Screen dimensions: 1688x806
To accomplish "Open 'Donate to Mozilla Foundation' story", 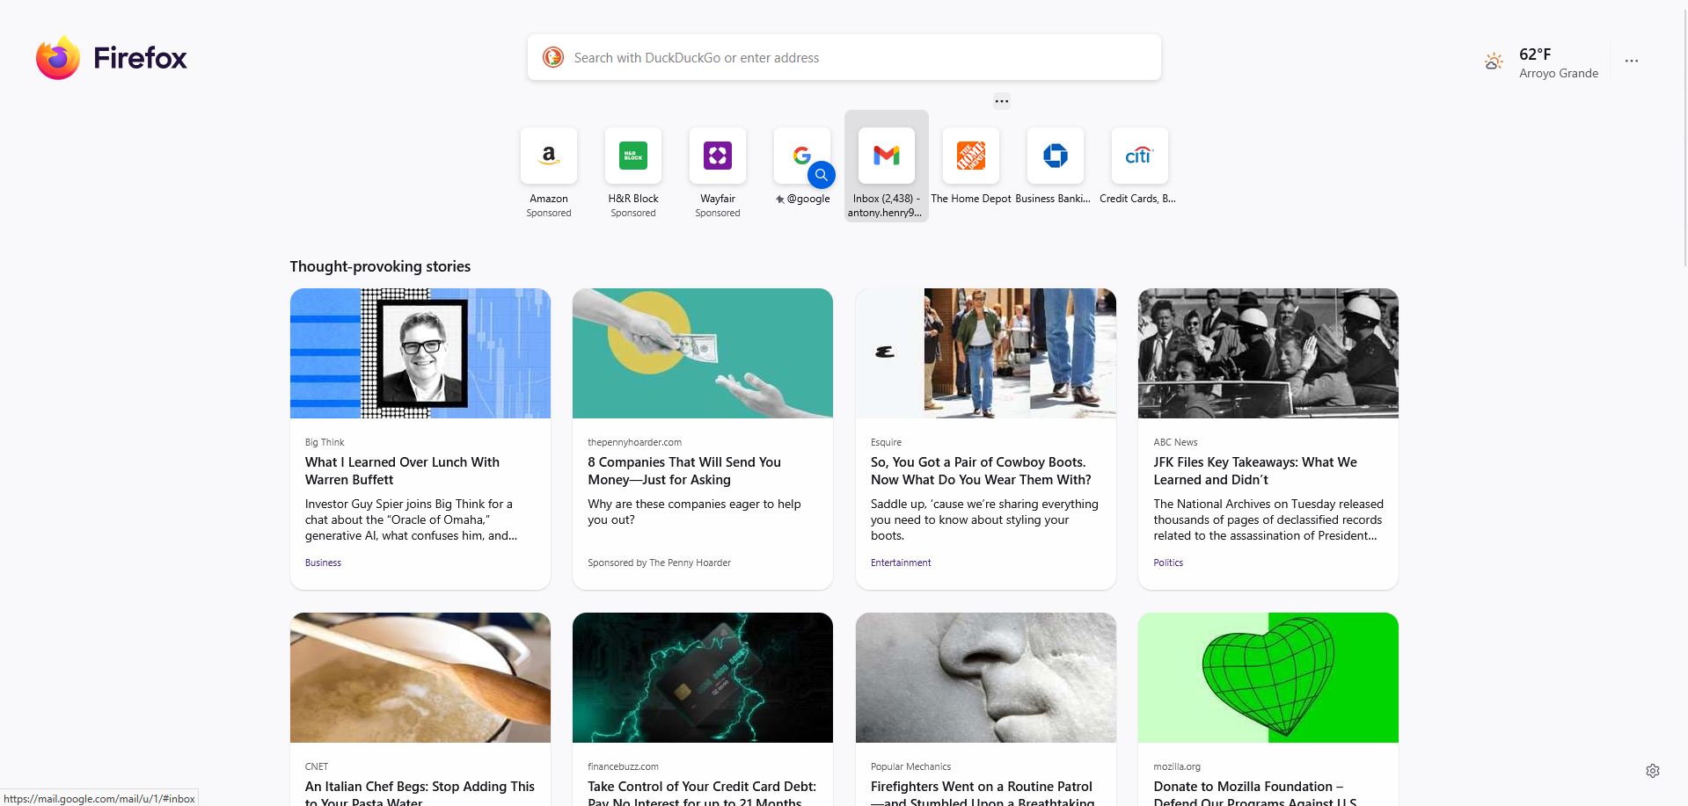I will [1255, 792].
